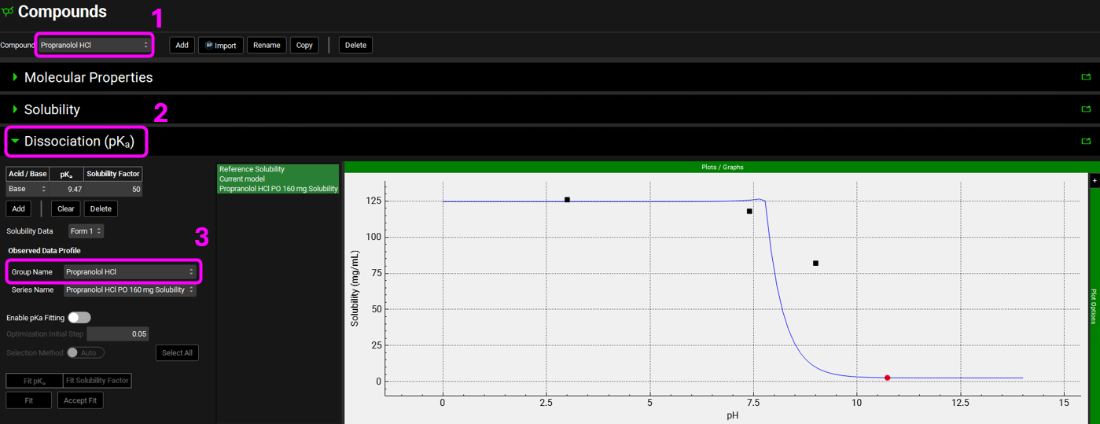Click pop-out icon on Dissociation row
This screenshot has width=1100, height=424.
click(x=1086, y=142)
